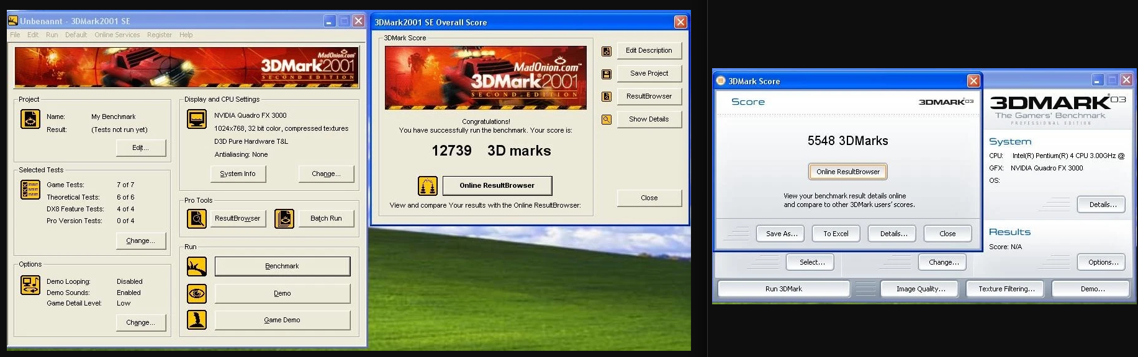The image size is (1138, 357).
Task: Click the Demo eye icon
Action: pos(197,293)
